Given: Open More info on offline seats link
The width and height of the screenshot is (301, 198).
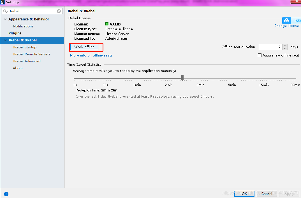Looking at the screenshot, I should 91,55.
